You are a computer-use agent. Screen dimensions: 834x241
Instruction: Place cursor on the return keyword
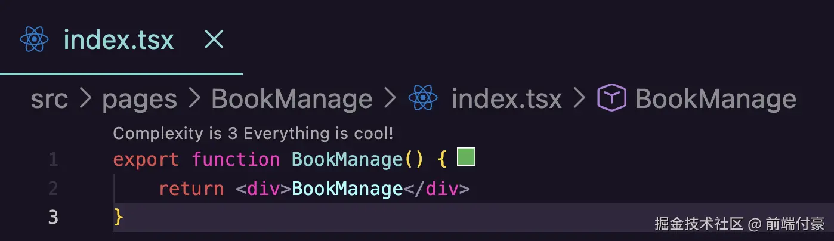191,189
